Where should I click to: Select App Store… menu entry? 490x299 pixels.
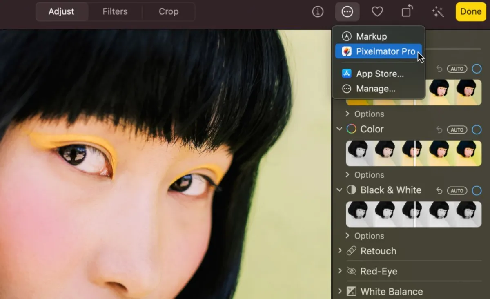pos(379,74)
